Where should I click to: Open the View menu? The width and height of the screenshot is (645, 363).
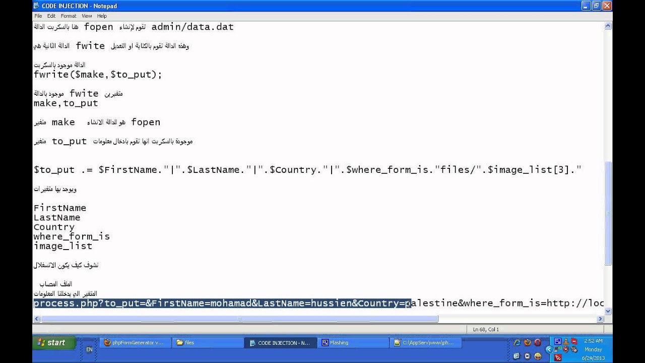(x=87, y=16)
